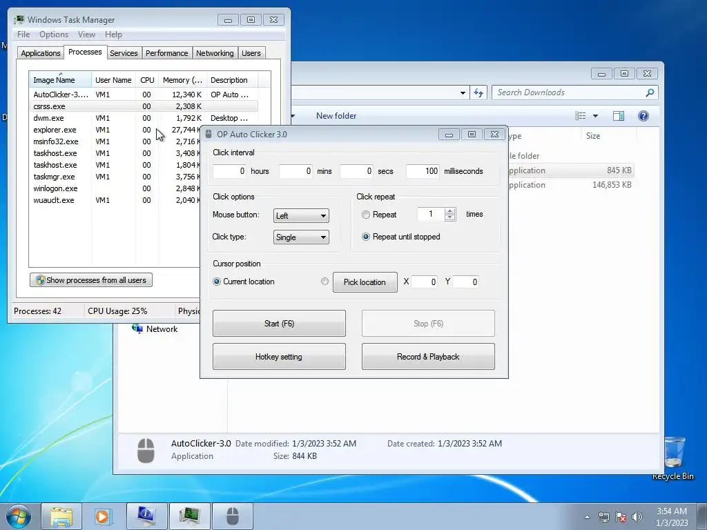Viewport: 707px width, 530px height.
Task: Click the Start (F6) button
Action: click(x=279, y=323)
